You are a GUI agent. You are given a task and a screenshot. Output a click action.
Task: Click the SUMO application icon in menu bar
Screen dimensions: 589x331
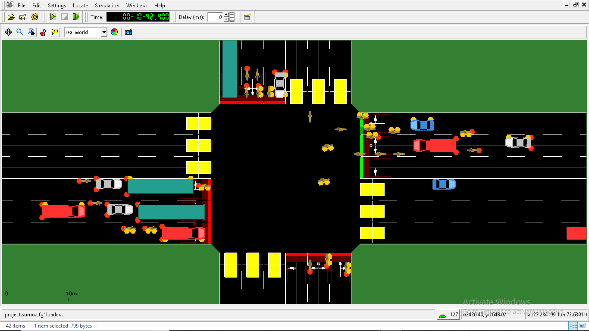10,5
